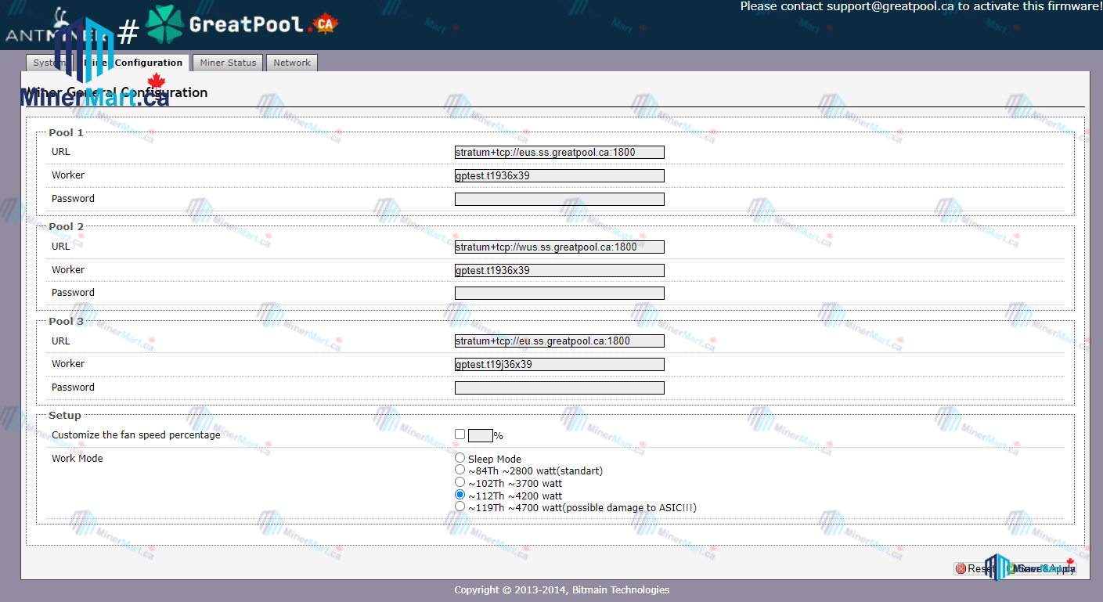Click the Pool 2 legend text
Viewport: 1103px width, 602px height.
coord(66,226)
